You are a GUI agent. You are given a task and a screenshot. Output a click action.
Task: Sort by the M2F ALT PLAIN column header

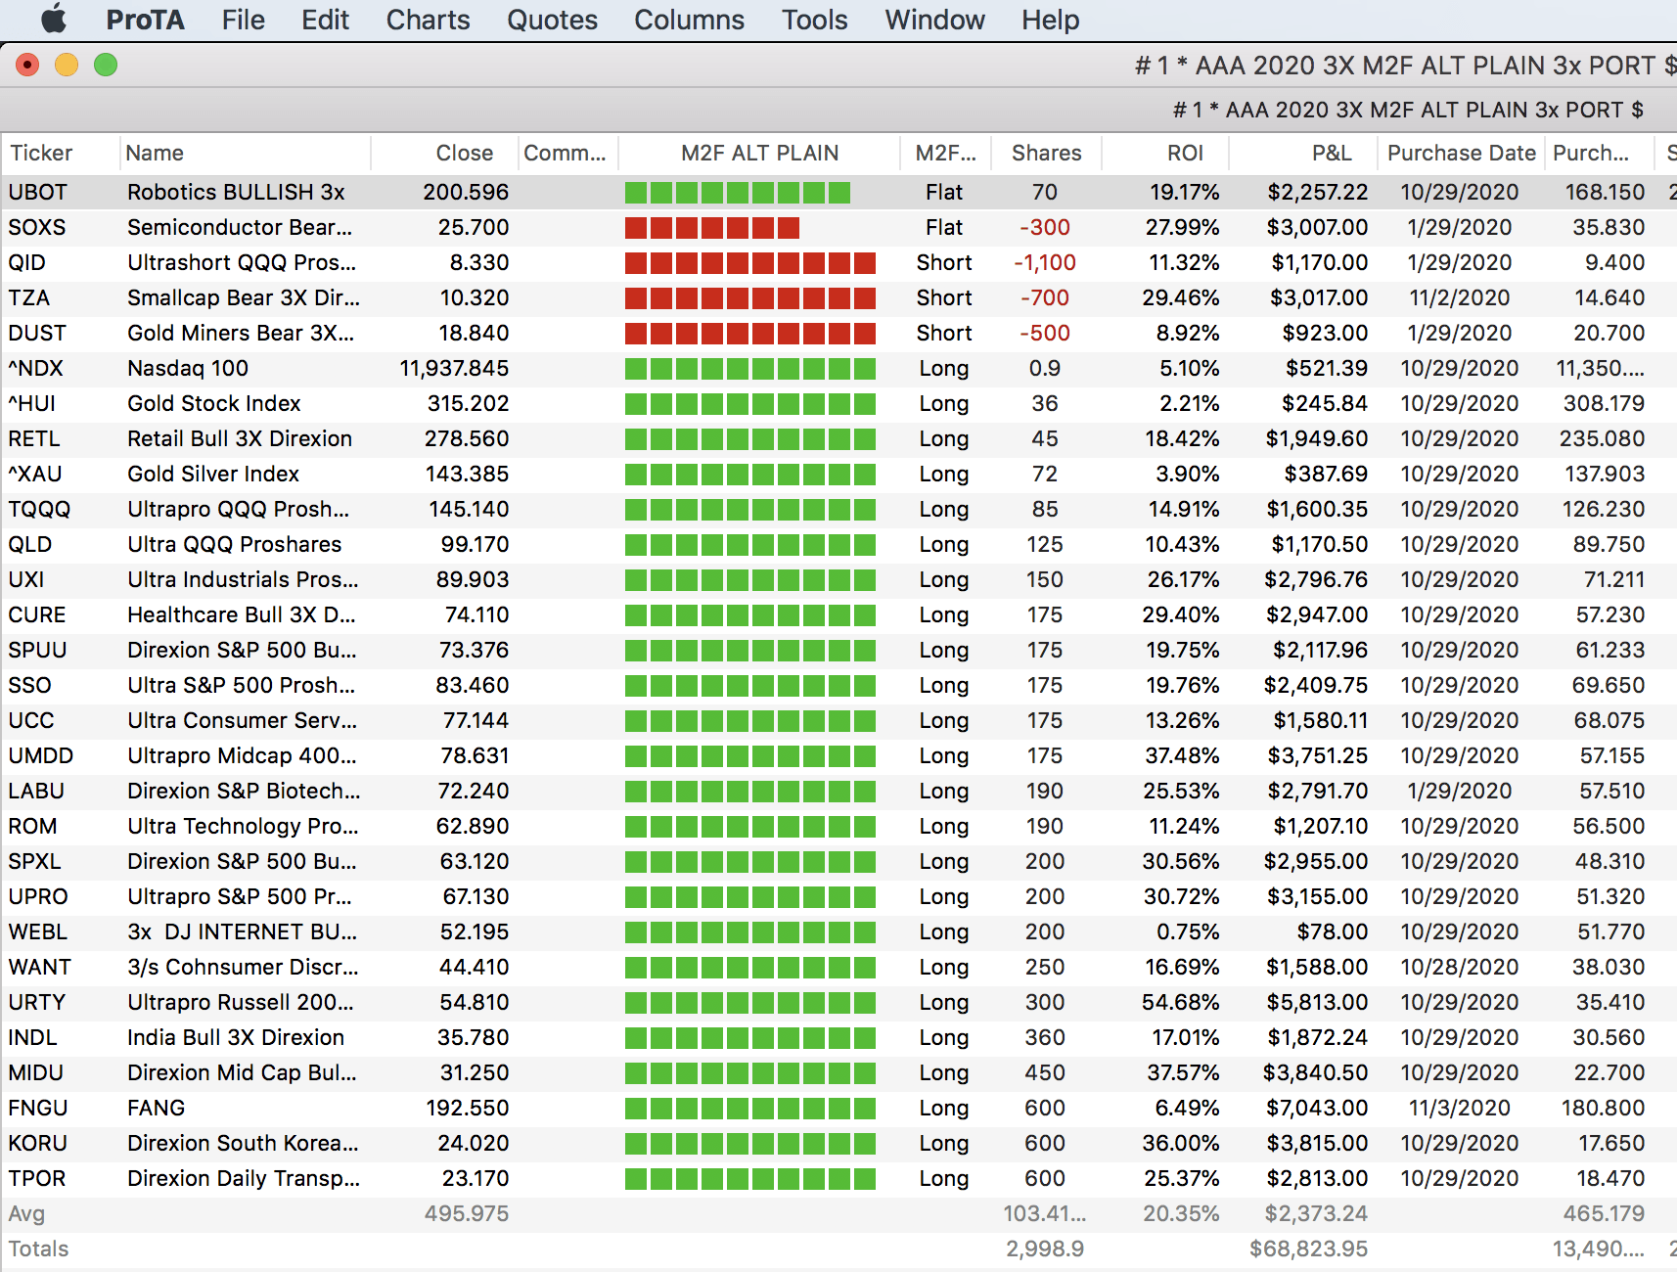759,153
